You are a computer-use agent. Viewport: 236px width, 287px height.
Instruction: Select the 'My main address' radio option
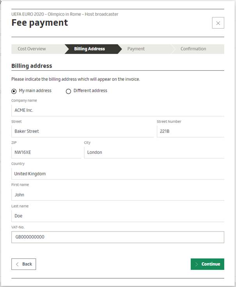(14, 91)
